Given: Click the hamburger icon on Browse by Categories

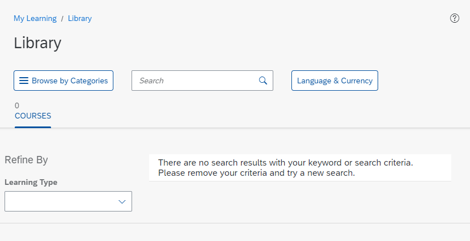Looking at the screenshot, I should (24, 81).
